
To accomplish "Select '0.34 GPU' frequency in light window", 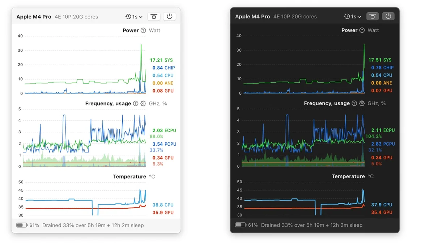I will 163,158.
